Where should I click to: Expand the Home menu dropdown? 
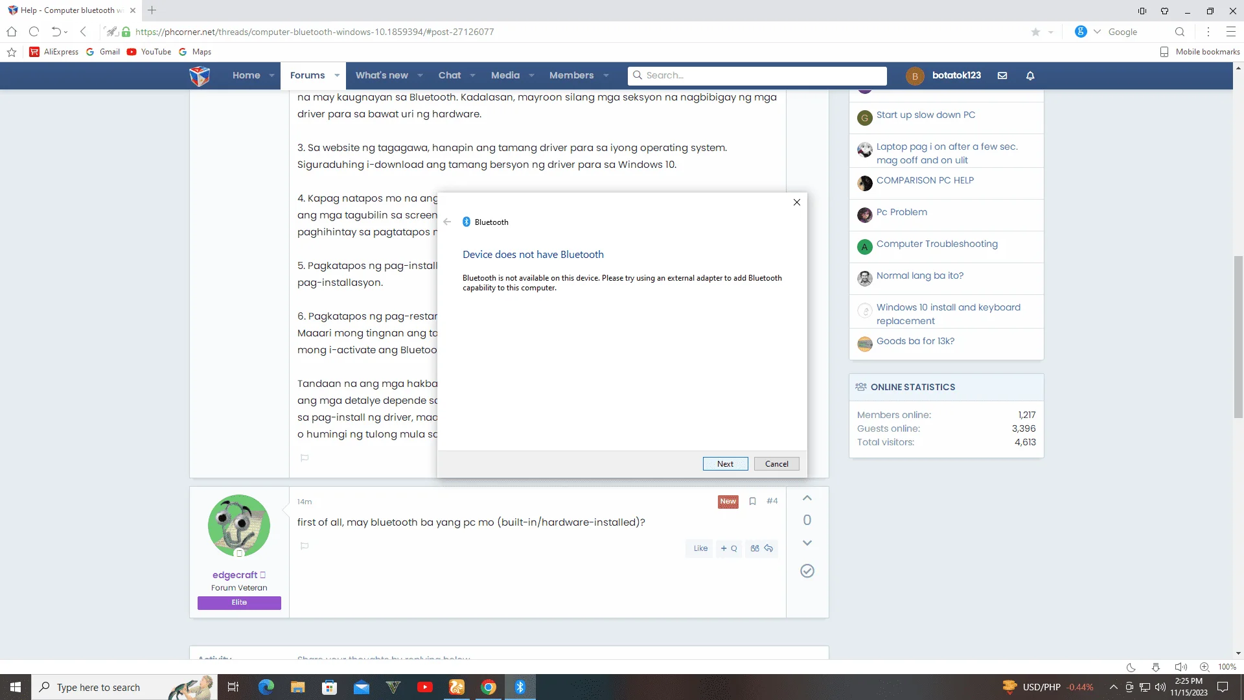point(271,76)
